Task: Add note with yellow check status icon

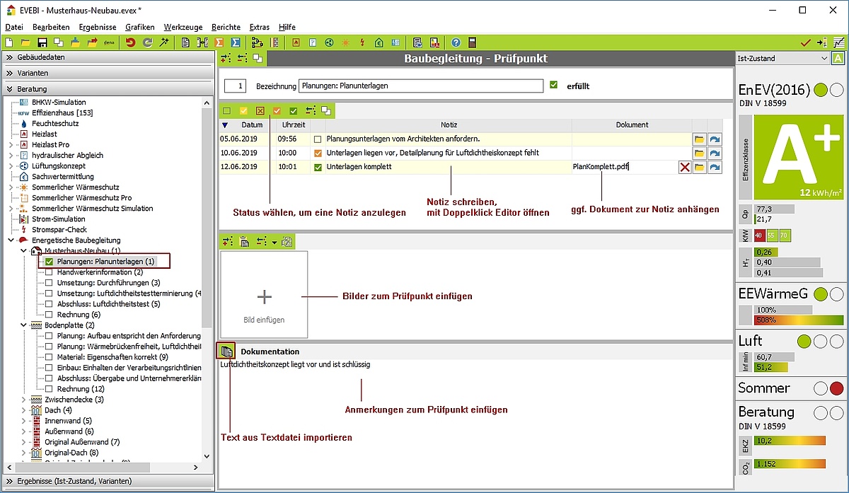Action: click(x=243, y=110)
